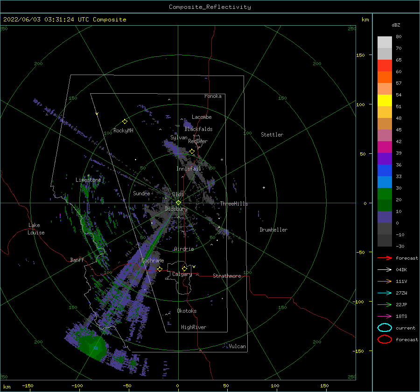Image resolution: width=420 pixels, height=392 pixels.
Task: Click the Ponoka city label
Action: [213, 96]
